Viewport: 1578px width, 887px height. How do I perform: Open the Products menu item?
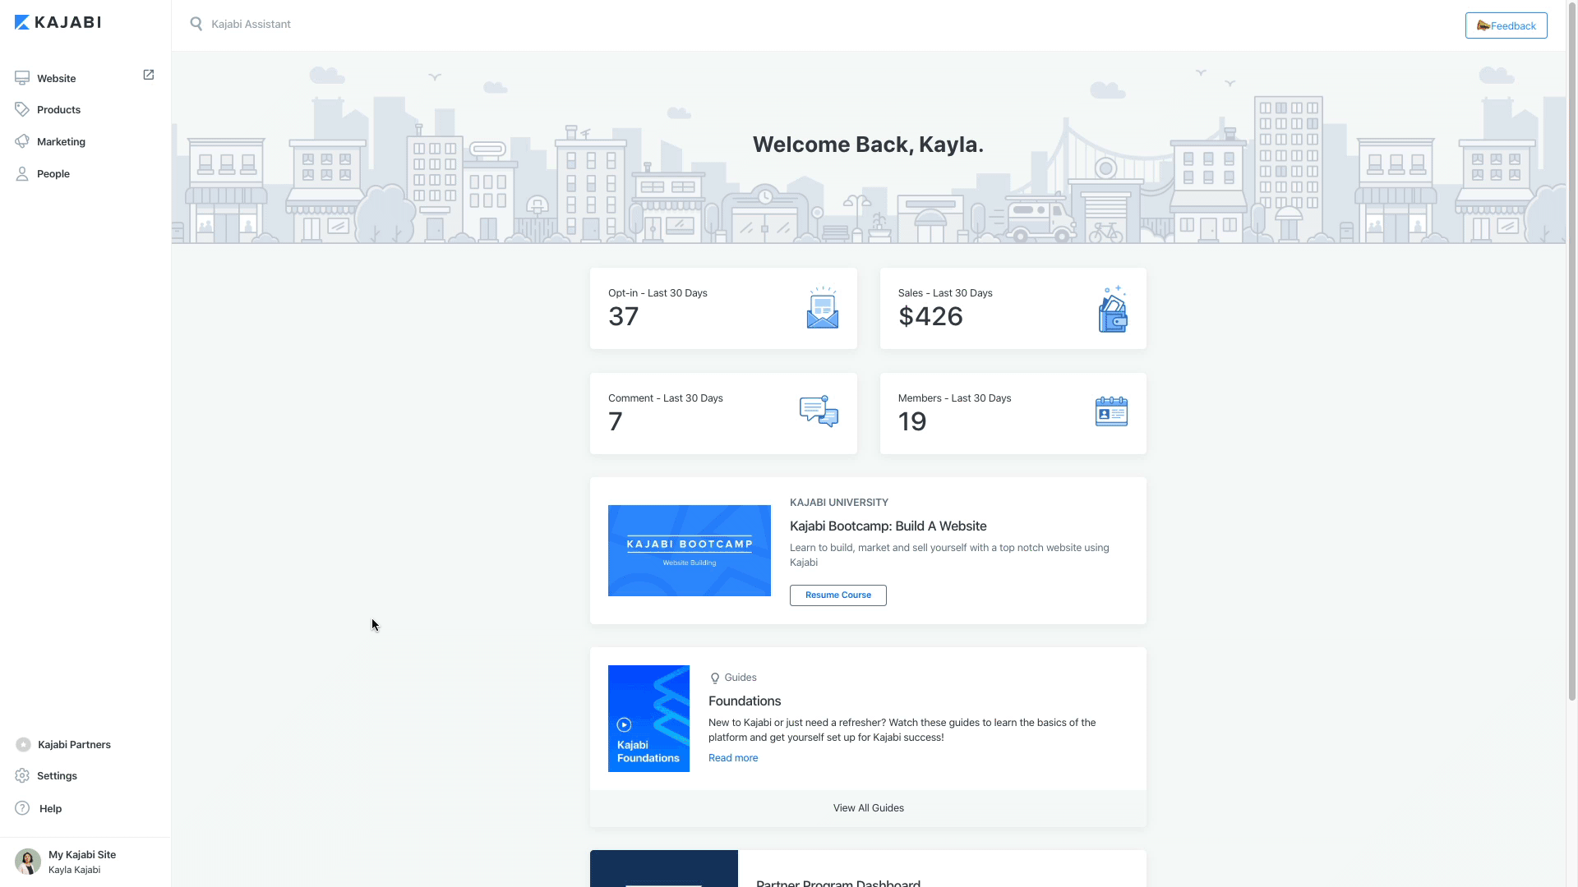click(58, 110)
